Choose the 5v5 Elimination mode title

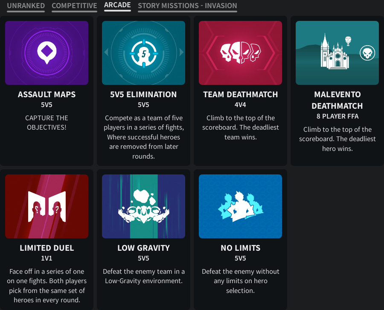click(x=143, y=94)
